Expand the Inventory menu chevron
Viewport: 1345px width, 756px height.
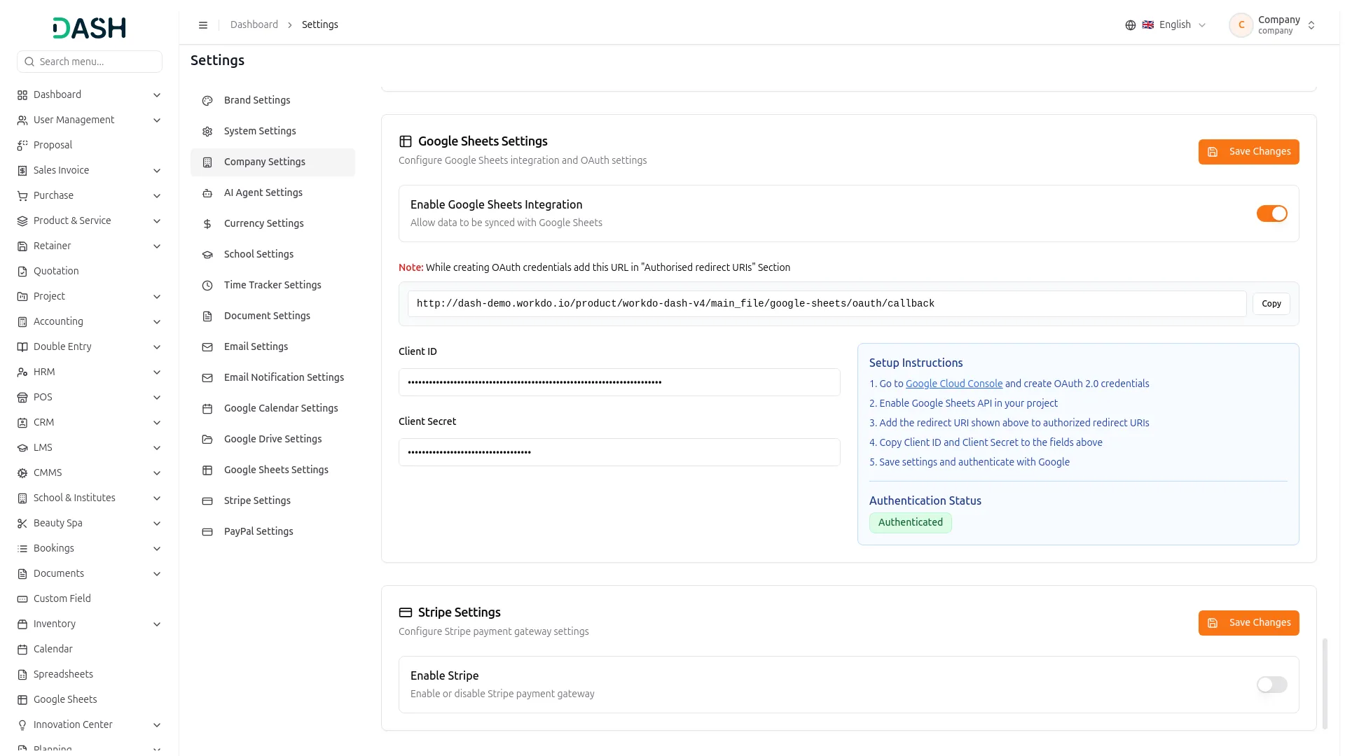[x=157, y=624]
